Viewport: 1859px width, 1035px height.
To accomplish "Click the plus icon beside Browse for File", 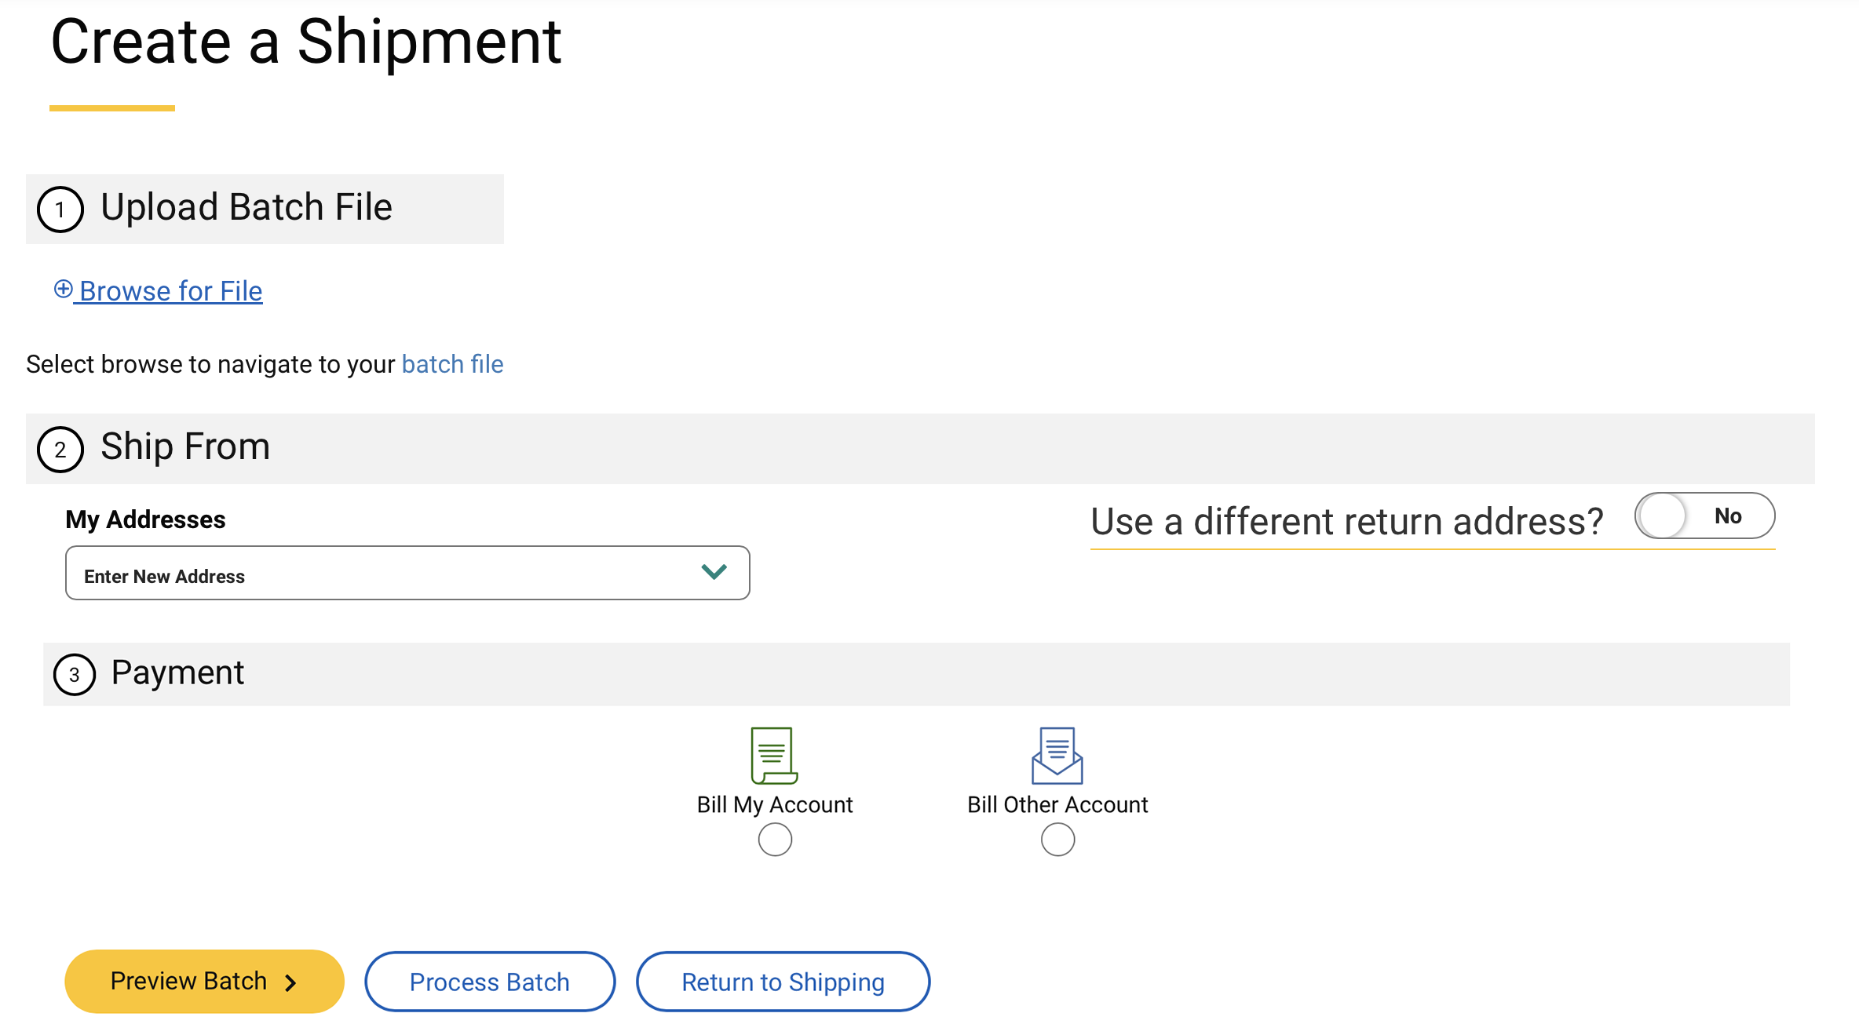I will [x=63, y=289].
